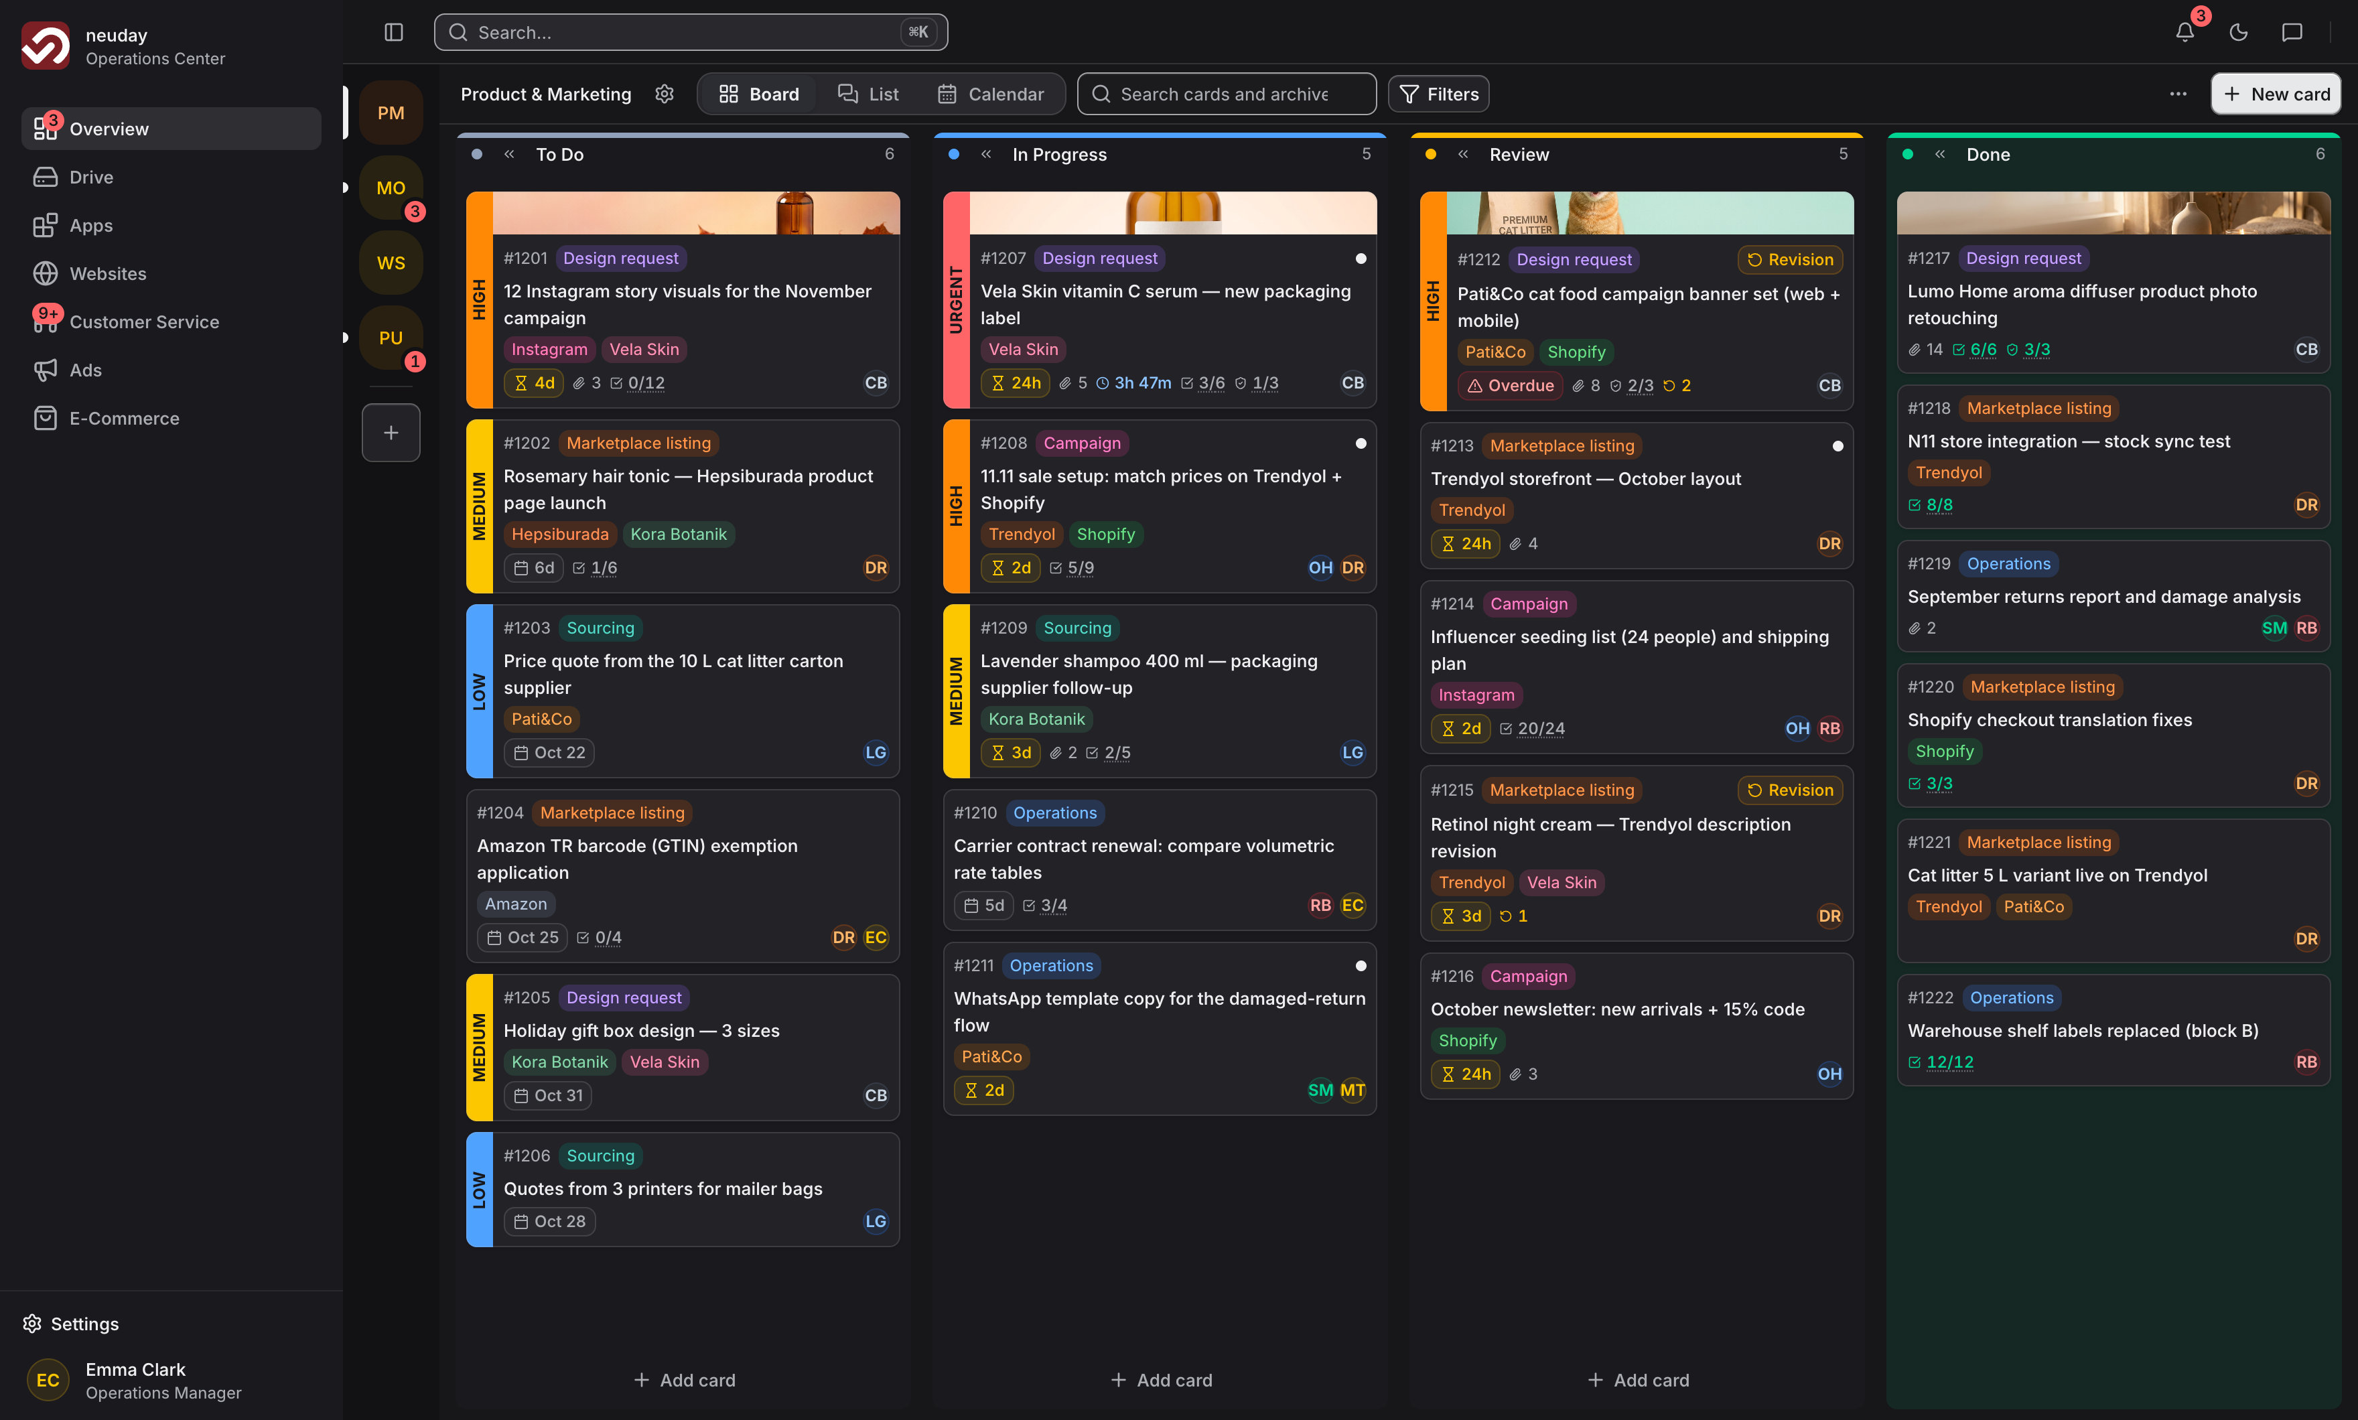Click Add card under In Progress
Viewport: 2358px width, 1420px height.
[x=1161, y=1380]
